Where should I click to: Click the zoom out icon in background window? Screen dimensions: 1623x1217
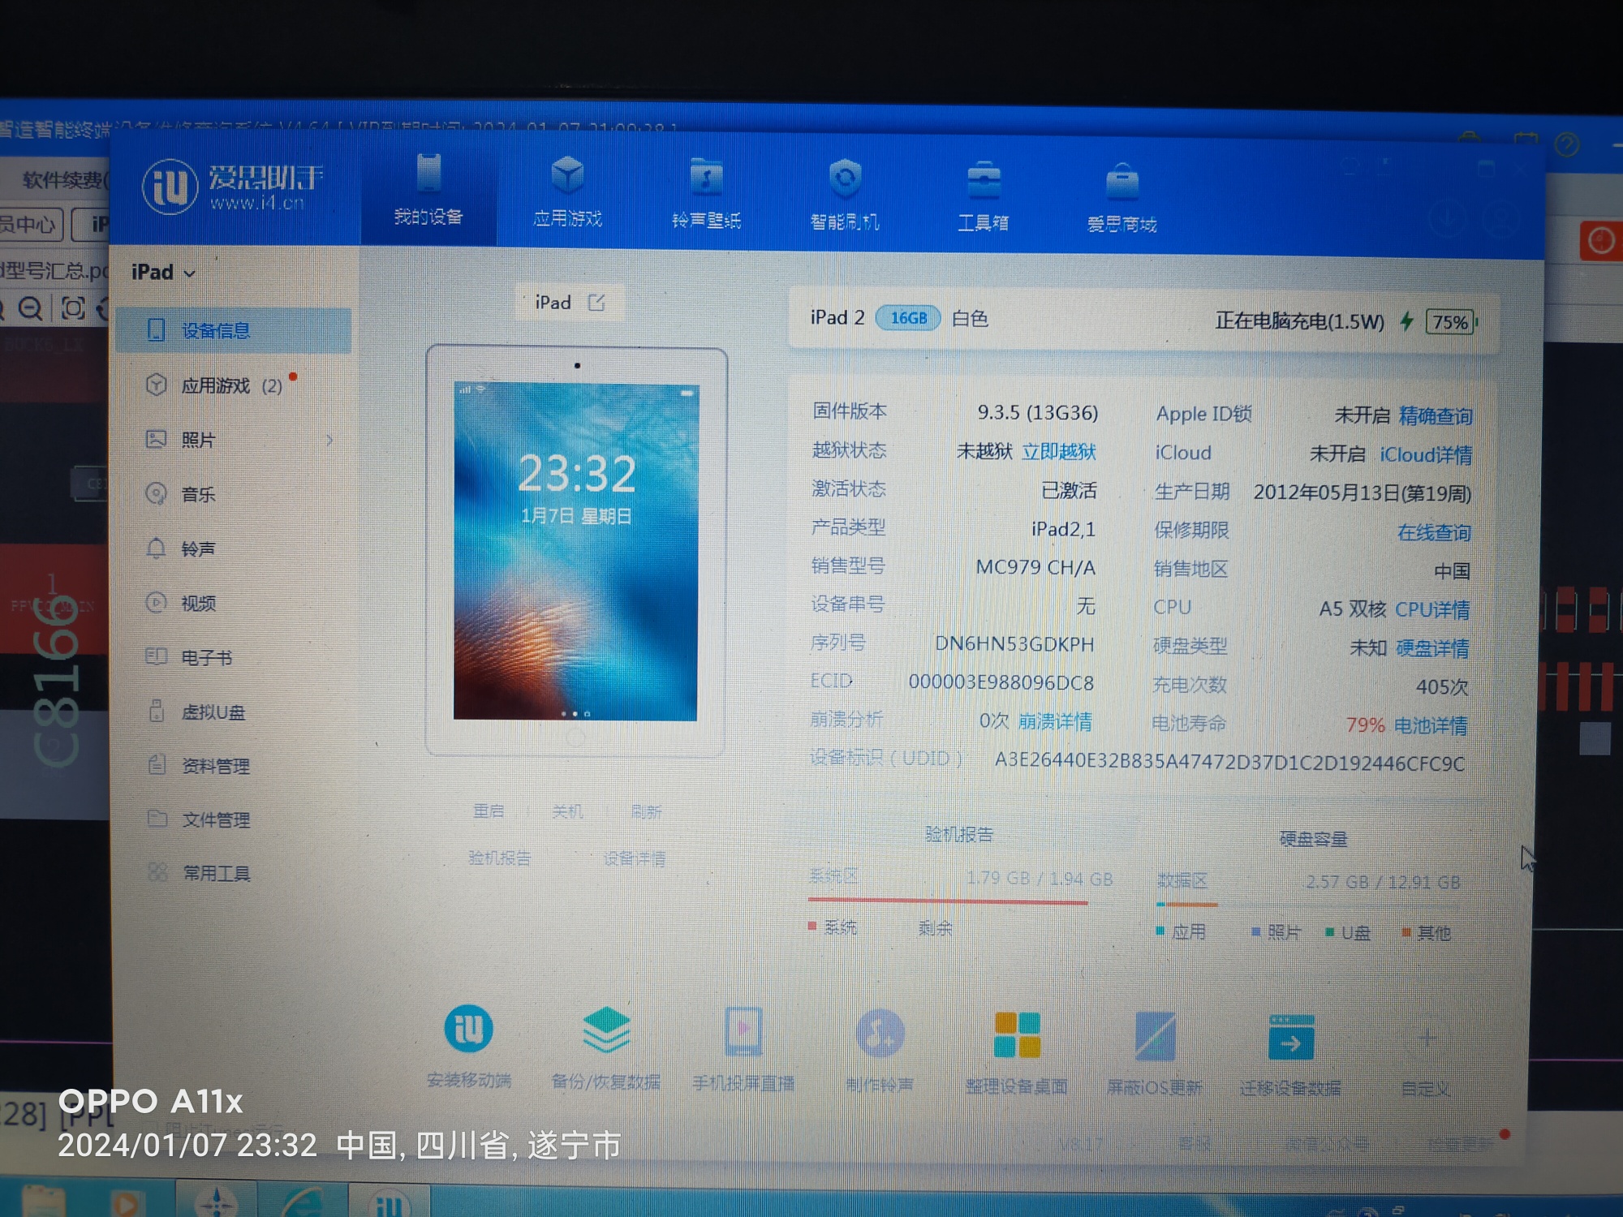click(x=31, y=308)
